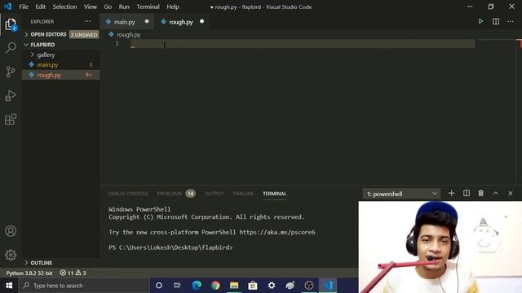Open the File menu

point(24,7)
